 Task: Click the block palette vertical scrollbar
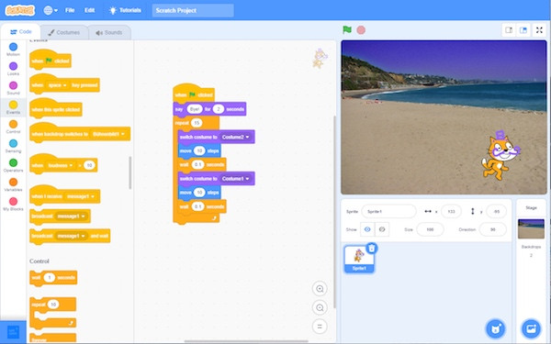(130, 173)
